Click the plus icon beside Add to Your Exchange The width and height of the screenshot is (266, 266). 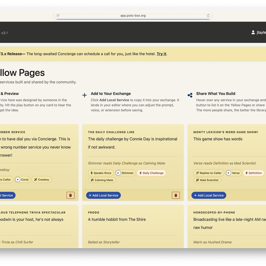pyautogui.click(x=85, y=95)
